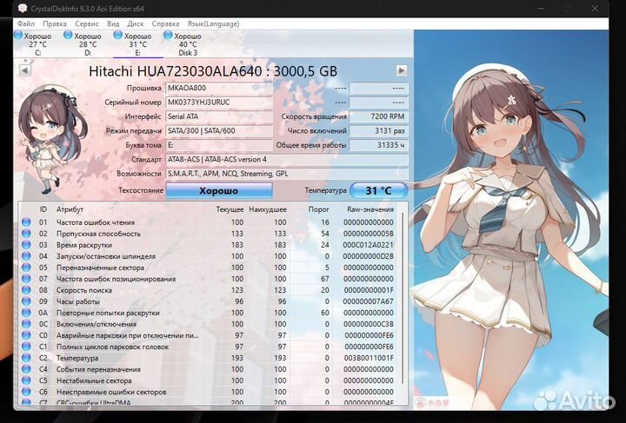
Task: Click the 31 °C temperature button
Action: tap(378, 190)
